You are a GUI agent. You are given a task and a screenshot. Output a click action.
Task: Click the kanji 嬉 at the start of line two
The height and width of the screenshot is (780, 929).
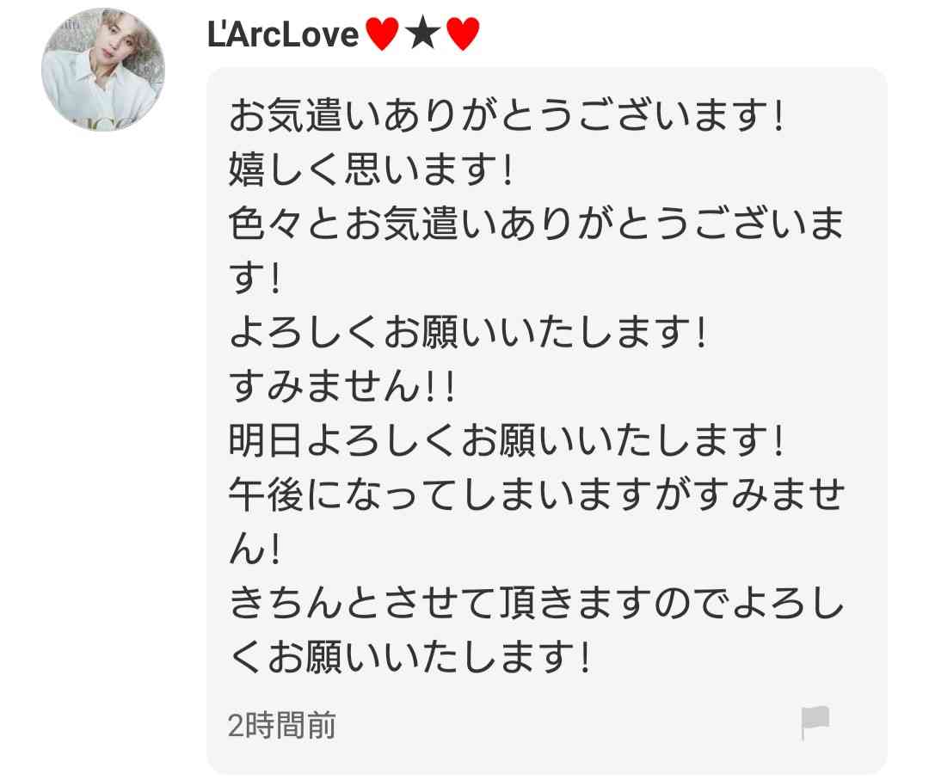pyautogui.click(x=247, y=169)
